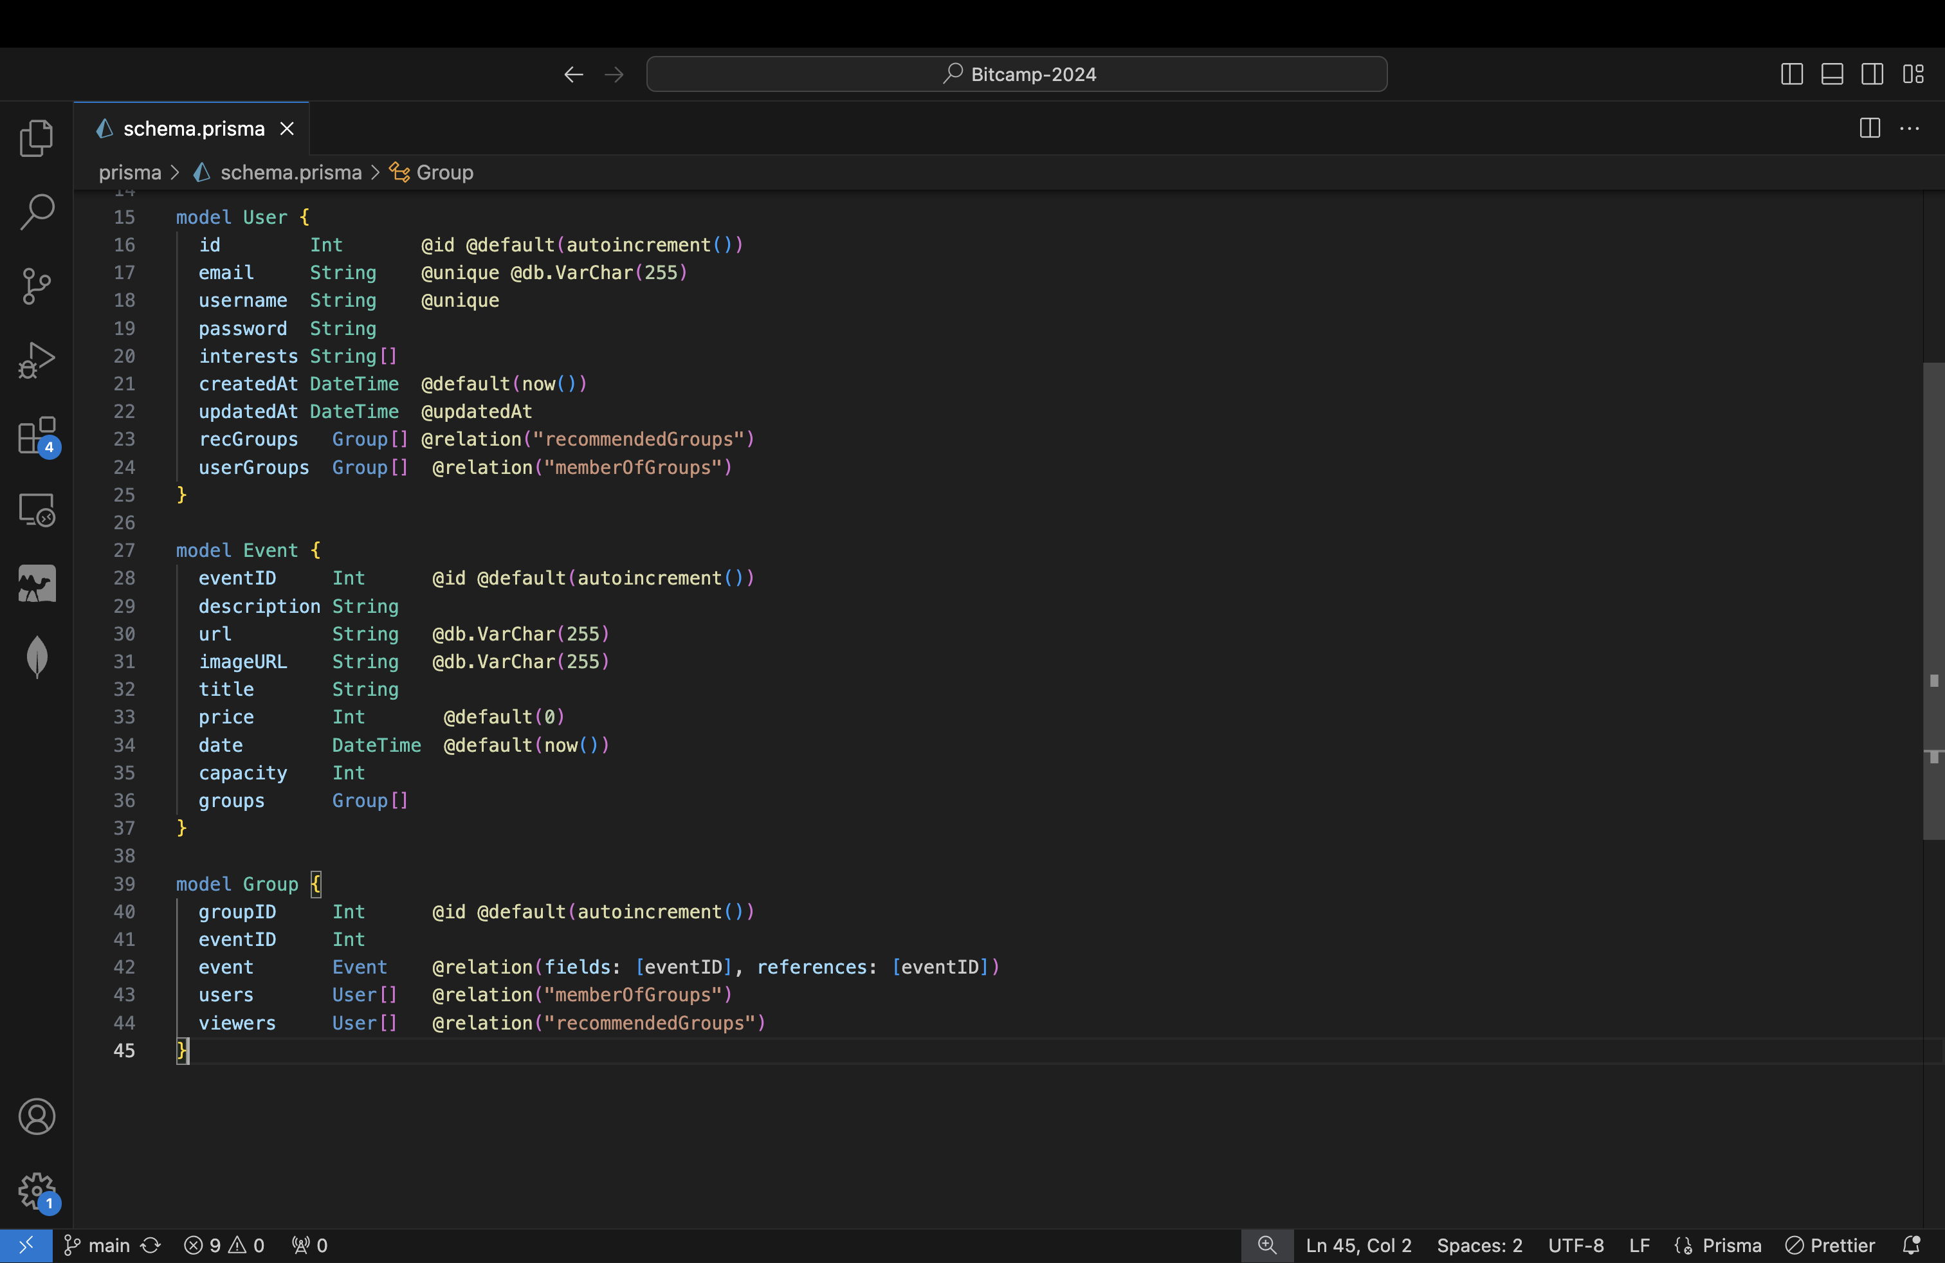Expand the prisma folder breadcrumb

click(x=130, y=172)
